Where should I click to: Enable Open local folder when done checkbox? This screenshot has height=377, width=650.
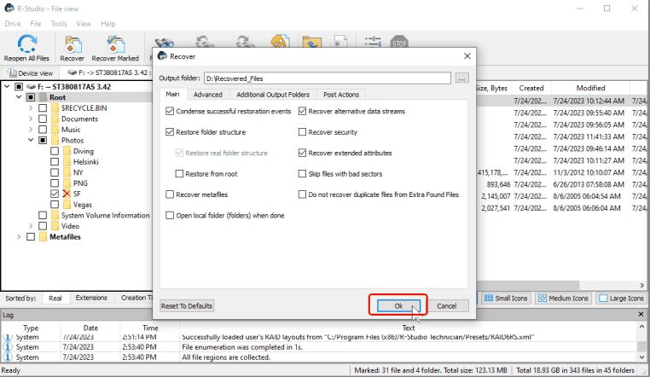170,216
